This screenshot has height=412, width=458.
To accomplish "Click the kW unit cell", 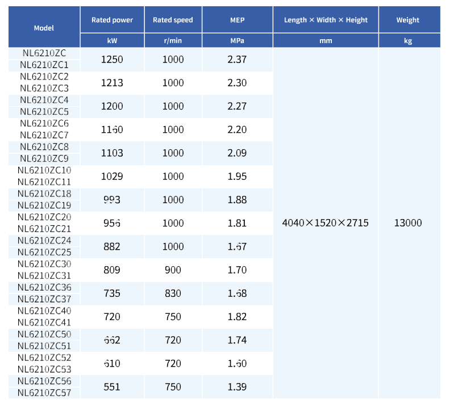I will point(112,40).
